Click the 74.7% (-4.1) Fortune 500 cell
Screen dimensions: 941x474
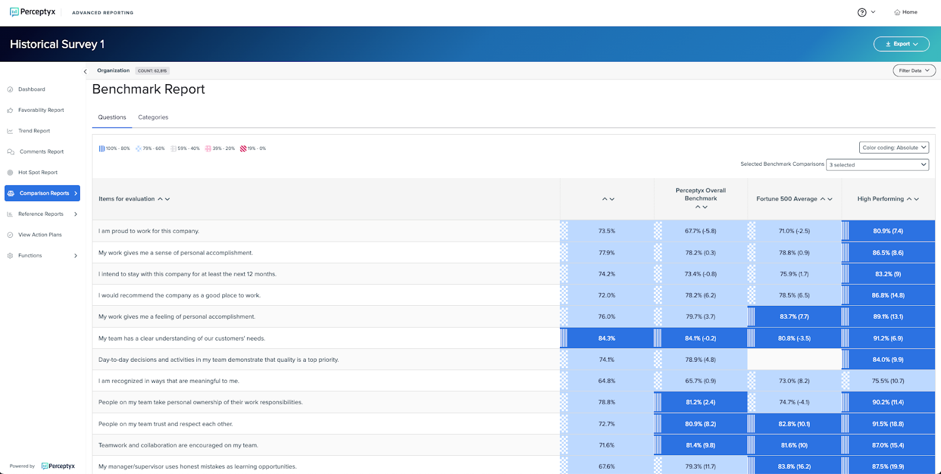point(795,402)
